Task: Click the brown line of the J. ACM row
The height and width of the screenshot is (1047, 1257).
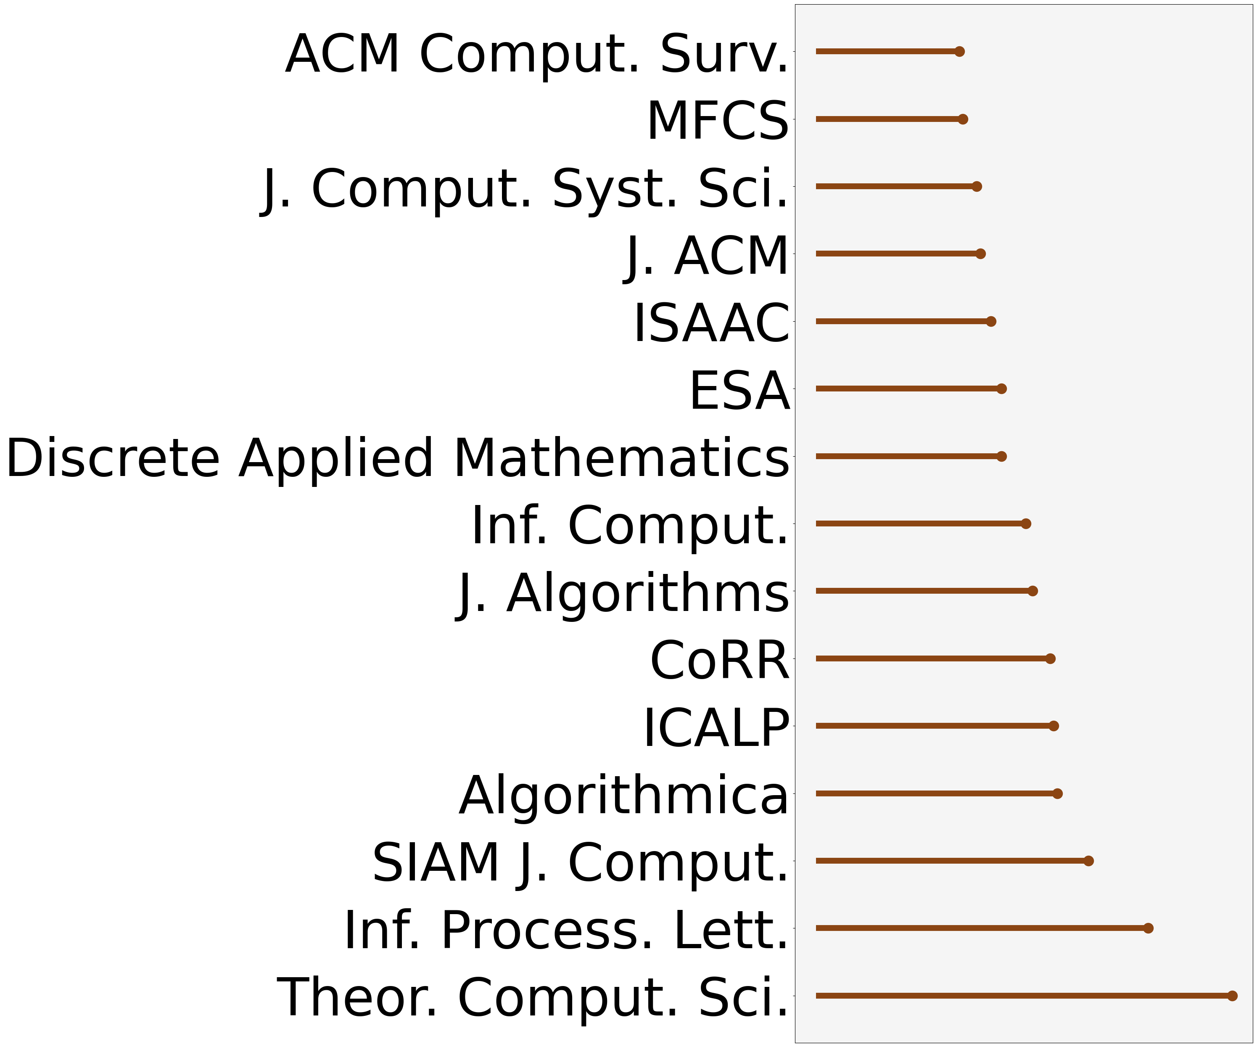Action: pyautogui.click(x=898, y=254)
